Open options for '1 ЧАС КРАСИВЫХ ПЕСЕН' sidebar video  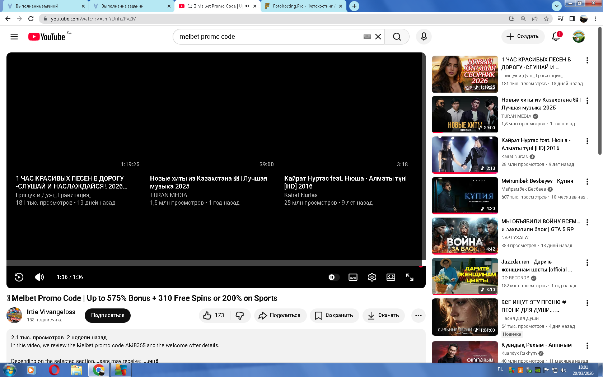[587, 60]
